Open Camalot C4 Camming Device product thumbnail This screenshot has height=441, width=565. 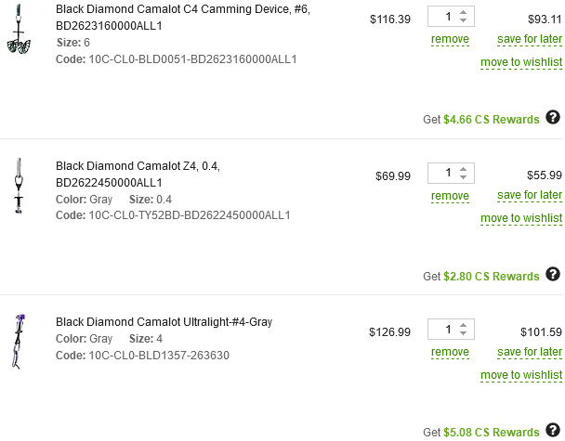19,29
